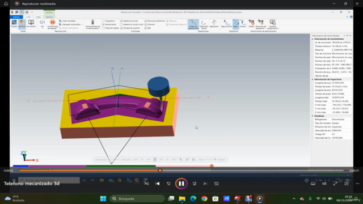Open quick access toolbar customize arrow

(x=32, y=12)
